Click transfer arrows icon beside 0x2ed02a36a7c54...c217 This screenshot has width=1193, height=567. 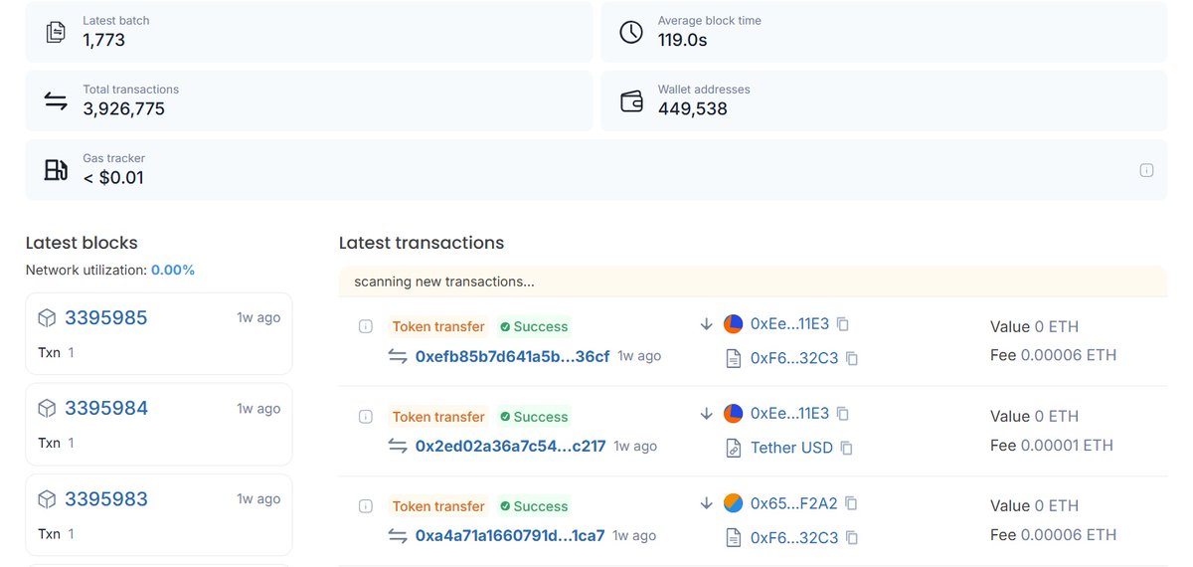coord(398,447)
